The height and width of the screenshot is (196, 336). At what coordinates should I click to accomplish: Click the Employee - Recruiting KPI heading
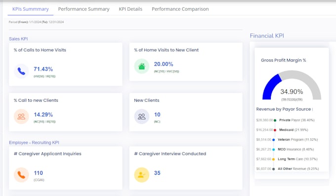pyautogui.click(x=34, y=143)
